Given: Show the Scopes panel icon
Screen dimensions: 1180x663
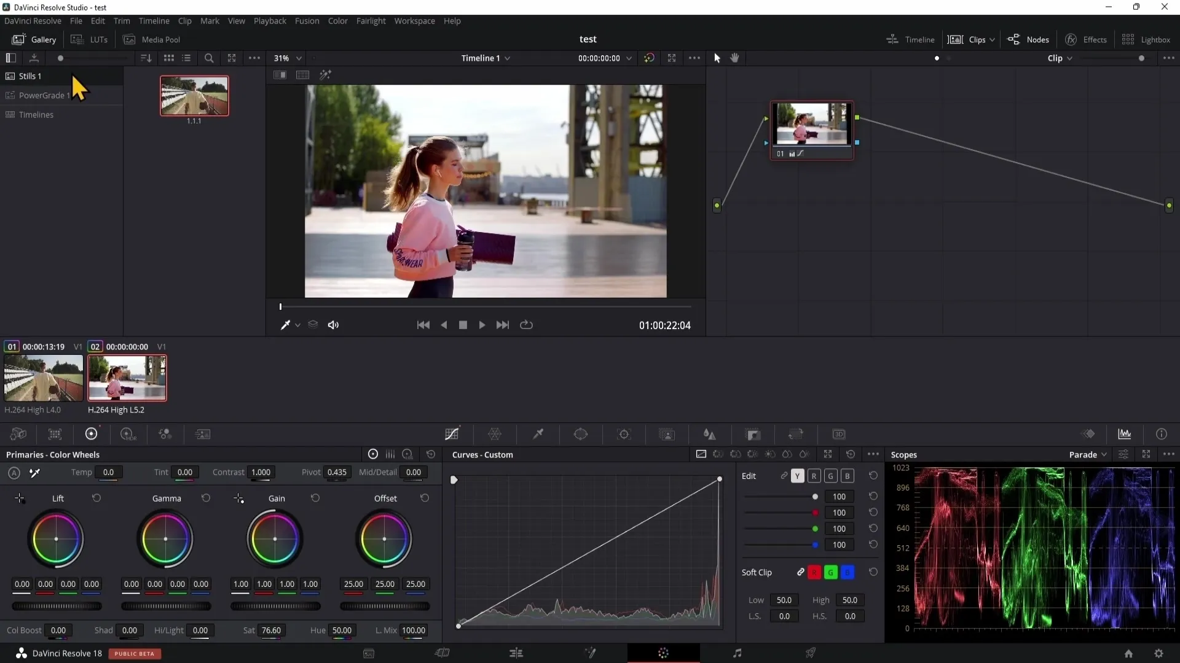Looking at the screenshot, I should 1125,434.
